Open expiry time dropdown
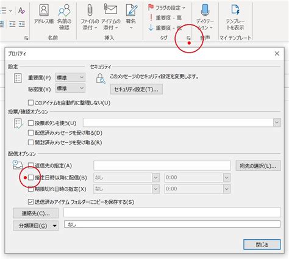 pyautogui.click(x=227, y=189)
